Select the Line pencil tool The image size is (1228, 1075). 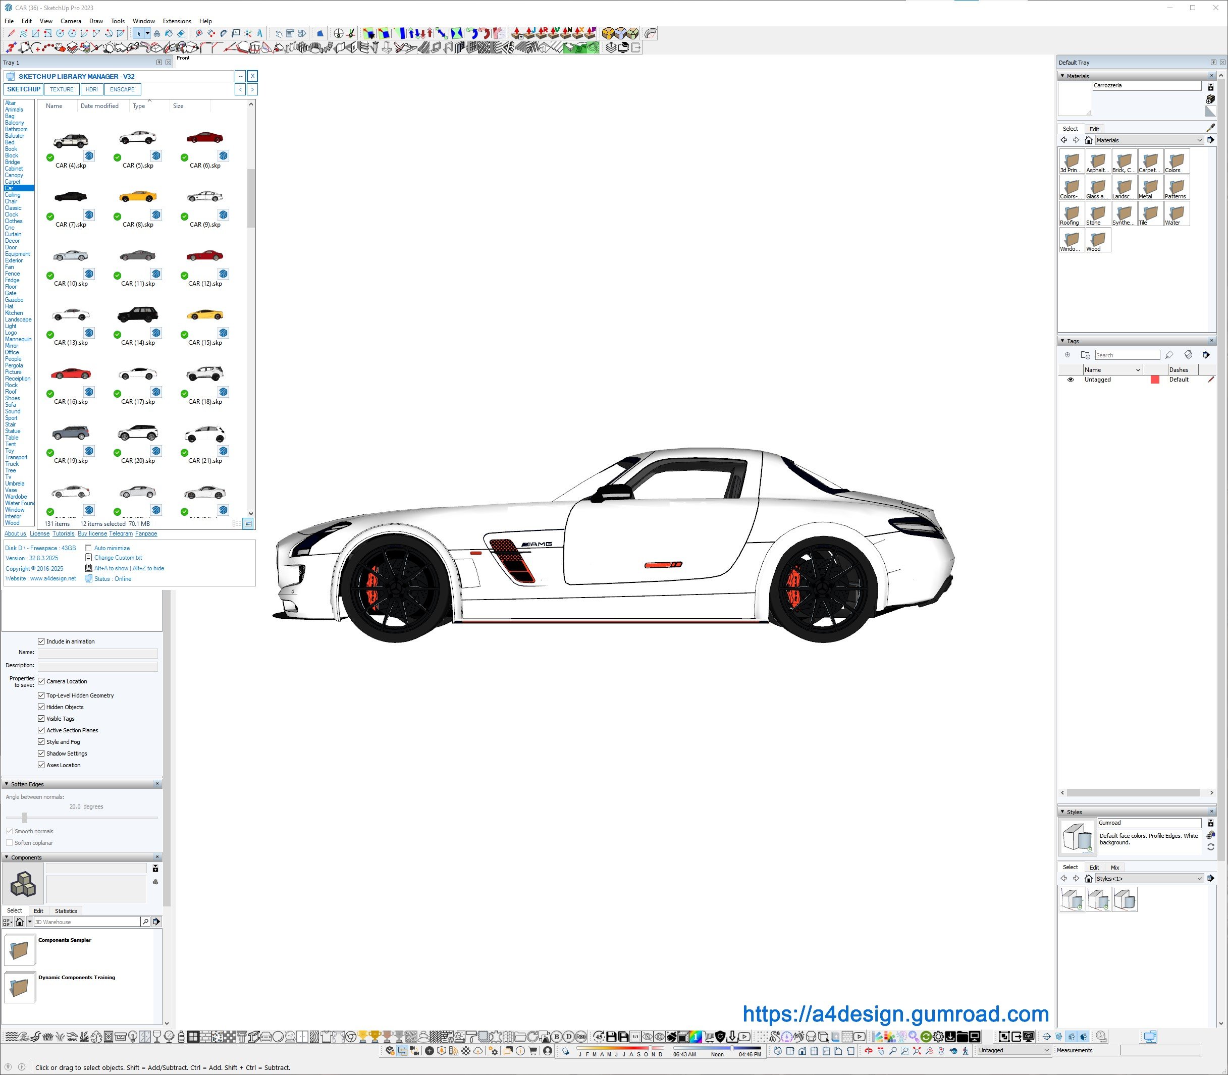pos(12,34)
